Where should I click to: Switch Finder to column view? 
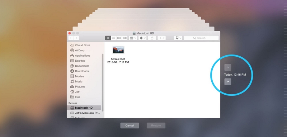point(119,38)
